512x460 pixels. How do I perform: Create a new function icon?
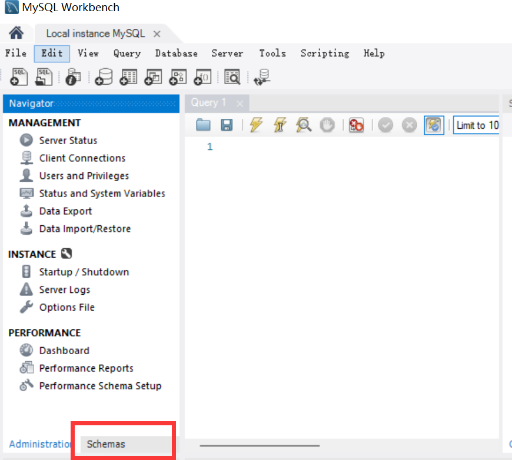[202, 77]
